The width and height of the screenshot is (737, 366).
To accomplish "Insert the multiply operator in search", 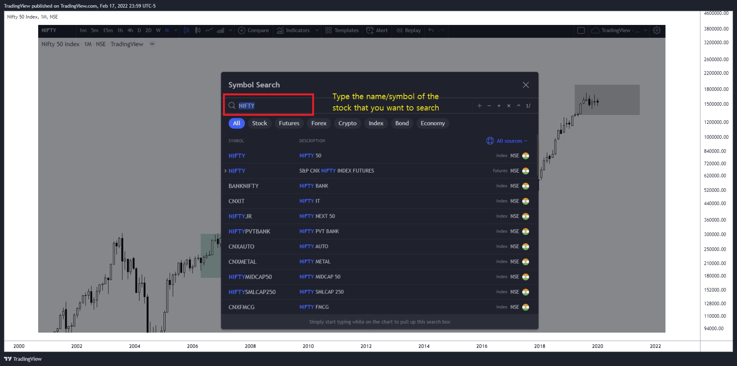I will [509, 105].
